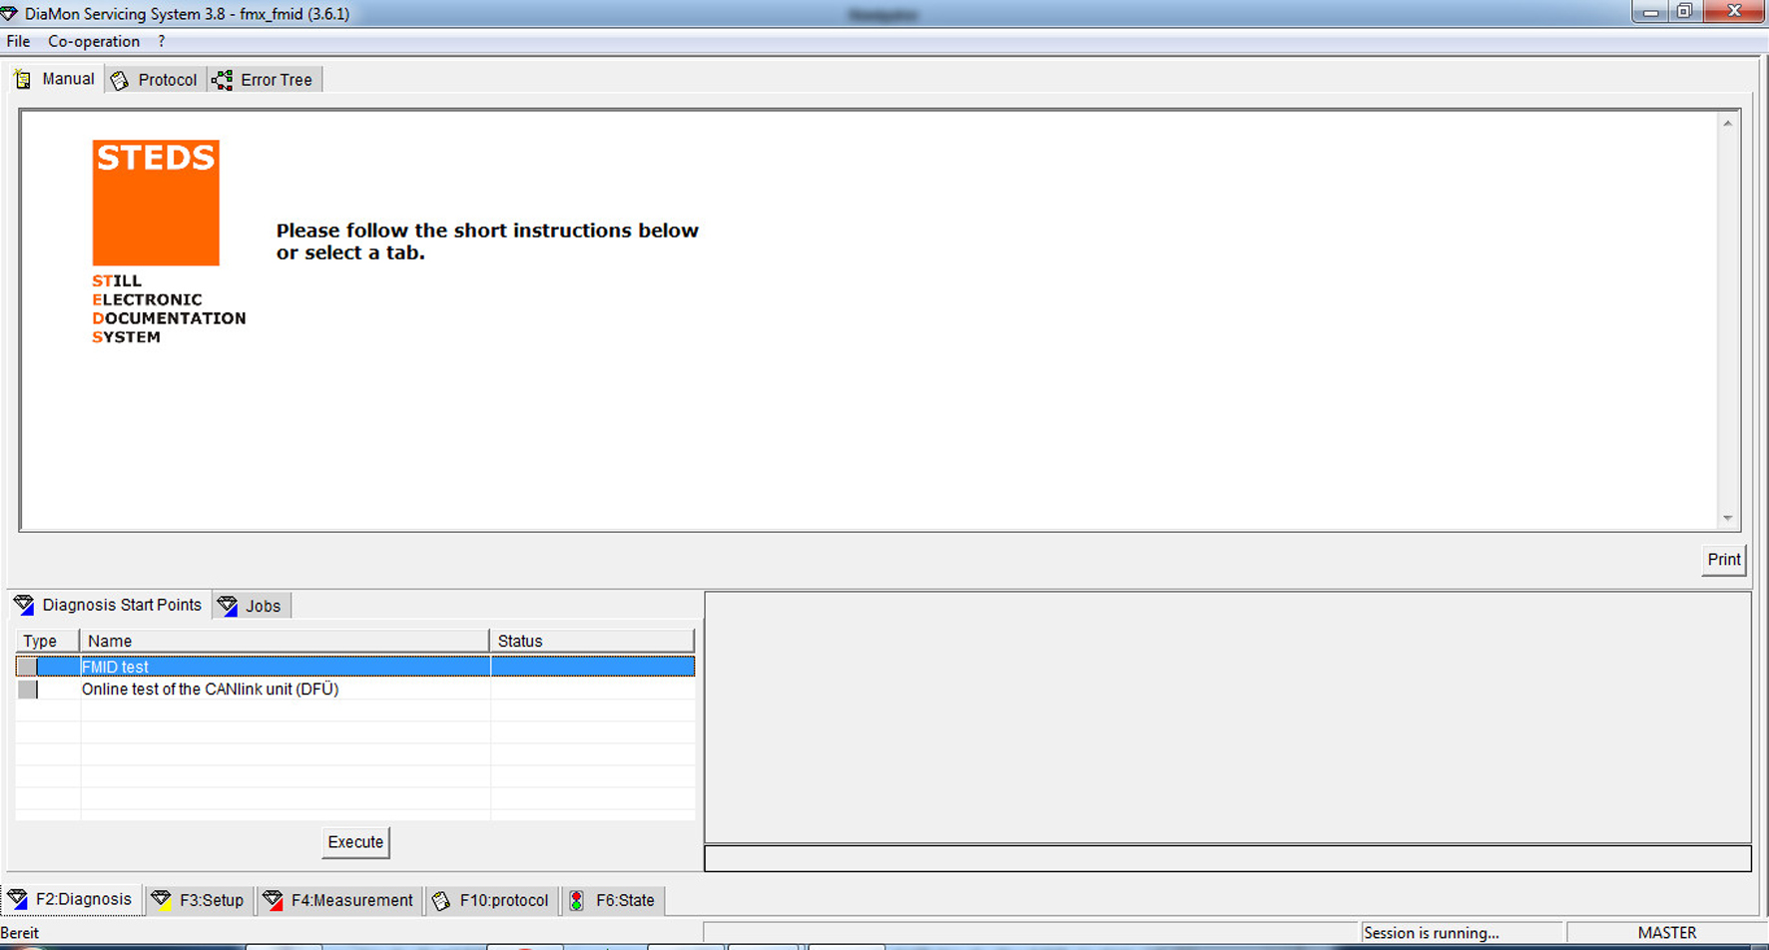This screenshot has width=1769, height=950.
Task: Select Online test of the CANlink unit row
Action: [210, 690]
